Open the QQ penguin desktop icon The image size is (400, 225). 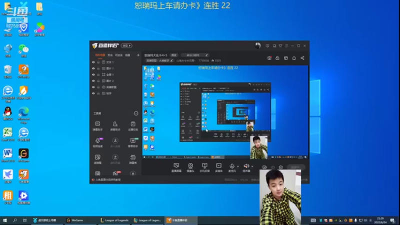point(8,113)
